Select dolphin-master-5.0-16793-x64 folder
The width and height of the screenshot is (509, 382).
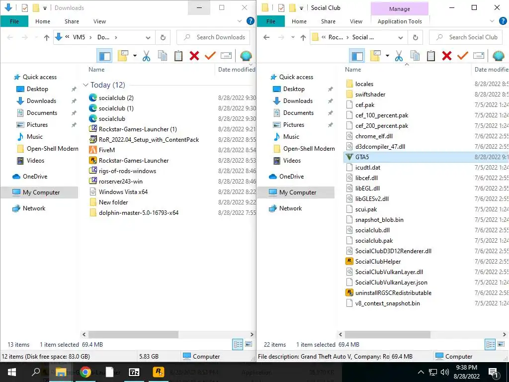click(139, 213)
